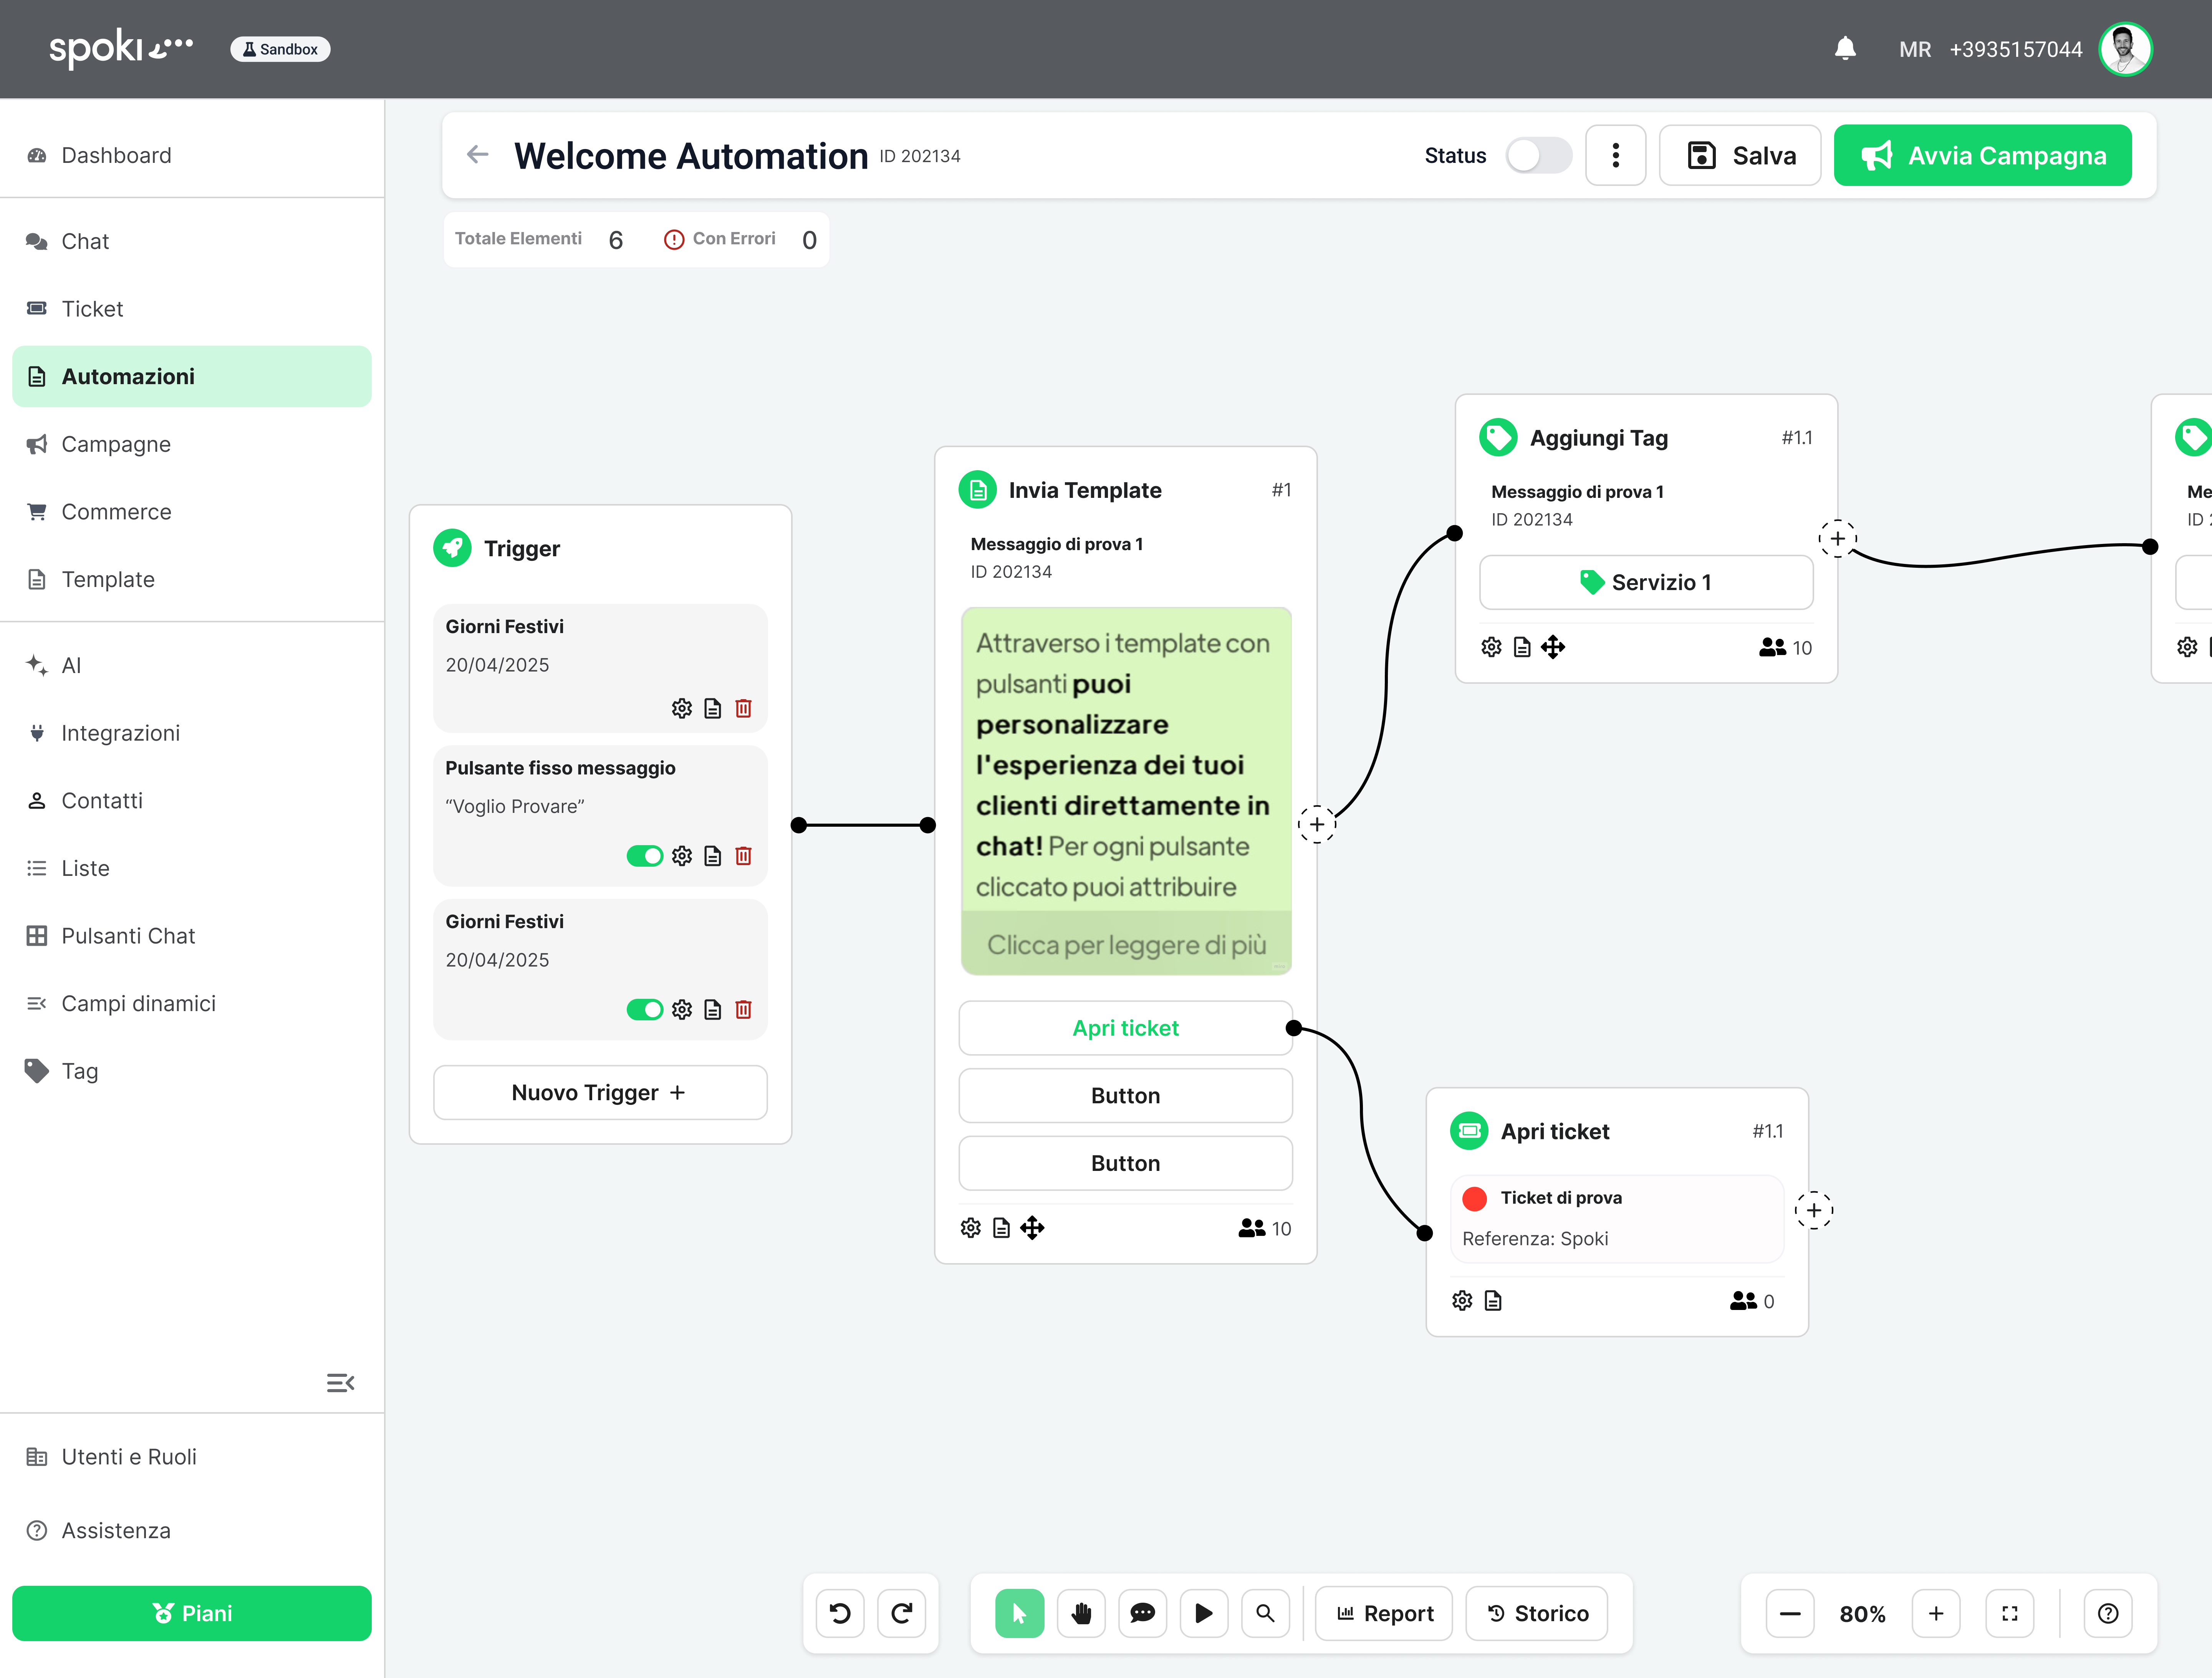This screenshot has width=2212, height=1678.
Task: Add a step after Aggiungi Tag node
Action: tap(1838, 538)
